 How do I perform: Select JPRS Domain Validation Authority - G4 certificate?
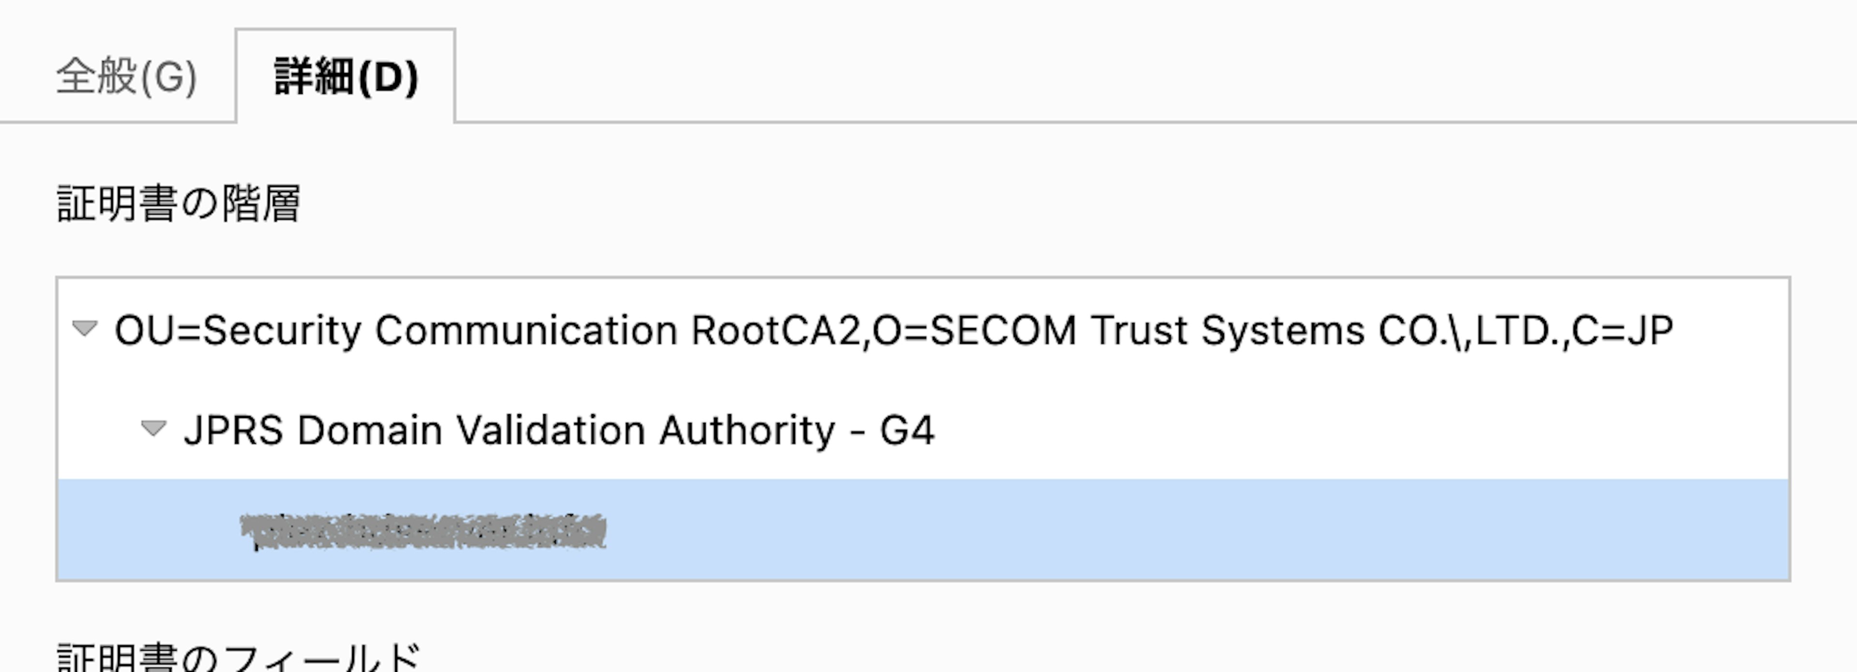[559, 431]
